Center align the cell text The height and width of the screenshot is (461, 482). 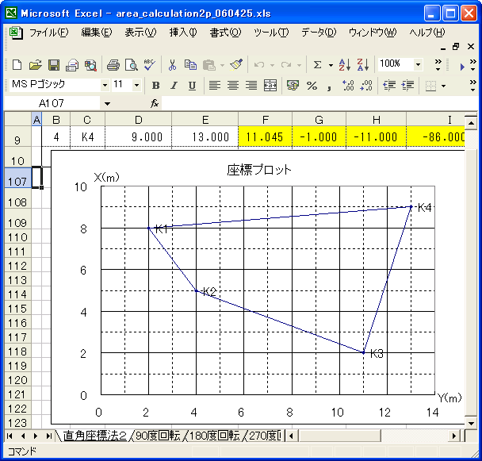click(233, 85)
